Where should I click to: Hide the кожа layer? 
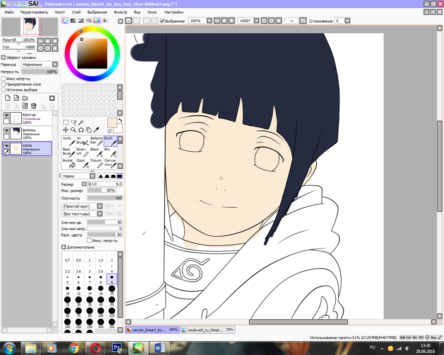6,146
